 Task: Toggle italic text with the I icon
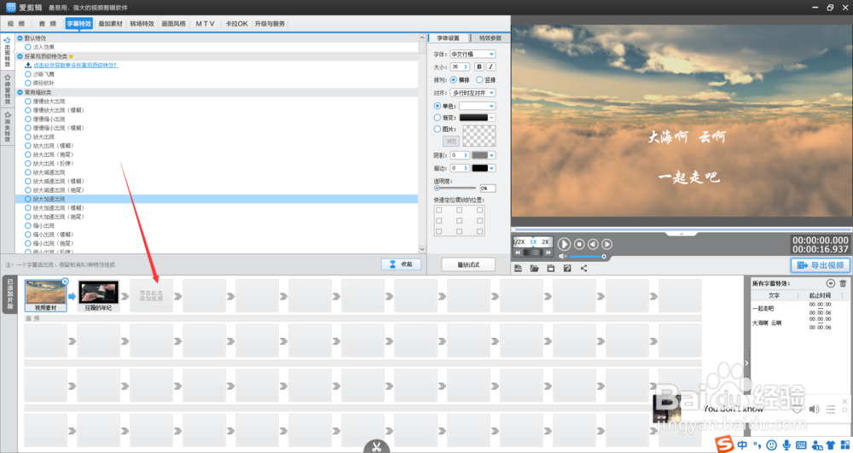tap(490, 67)
